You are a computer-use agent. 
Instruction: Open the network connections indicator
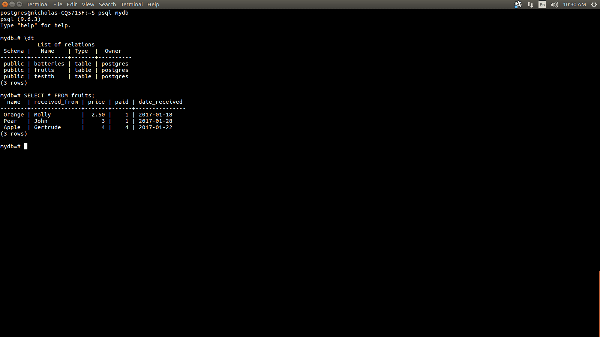pos(530,4)
